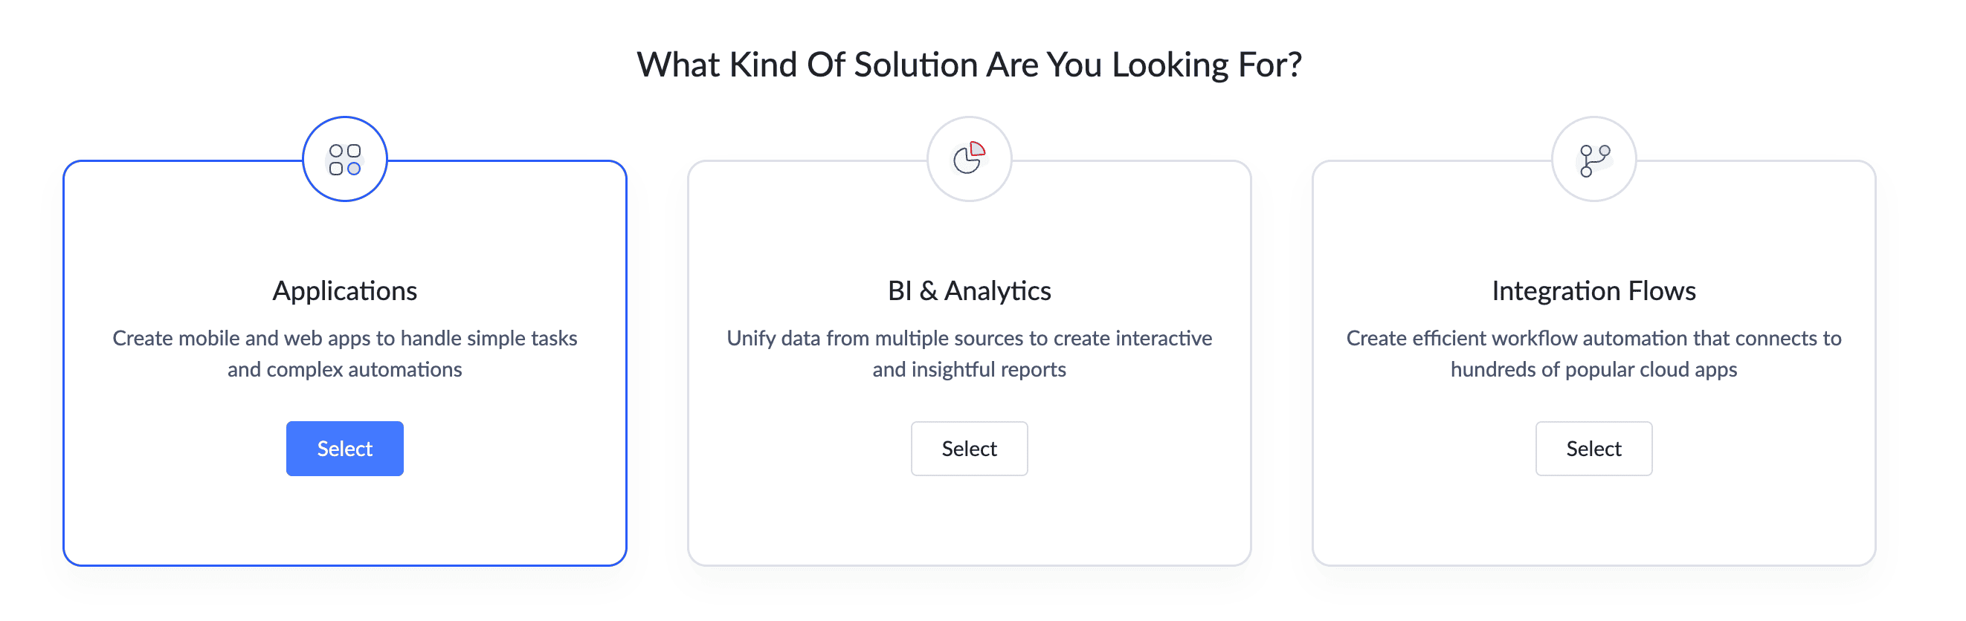Click the Applications card title
The image size is (1966, 621).
(345, 290)
